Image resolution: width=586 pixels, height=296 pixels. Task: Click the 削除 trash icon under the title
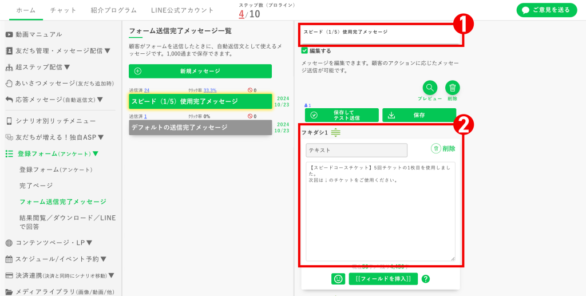(x=452, y=88)
